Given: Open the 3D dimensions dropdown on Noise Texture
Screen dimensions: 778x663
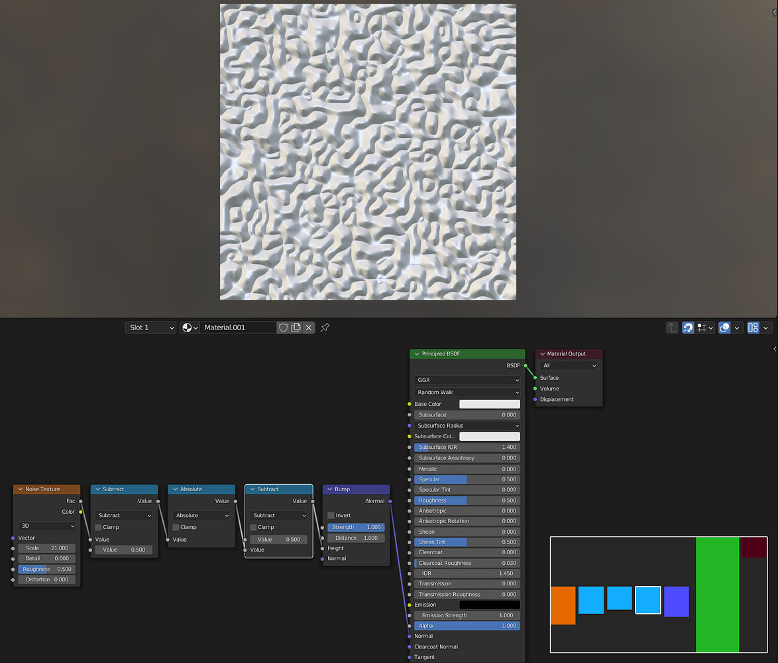Looking at the screenshot, I should pyautogui.click(x=45, y=526).
